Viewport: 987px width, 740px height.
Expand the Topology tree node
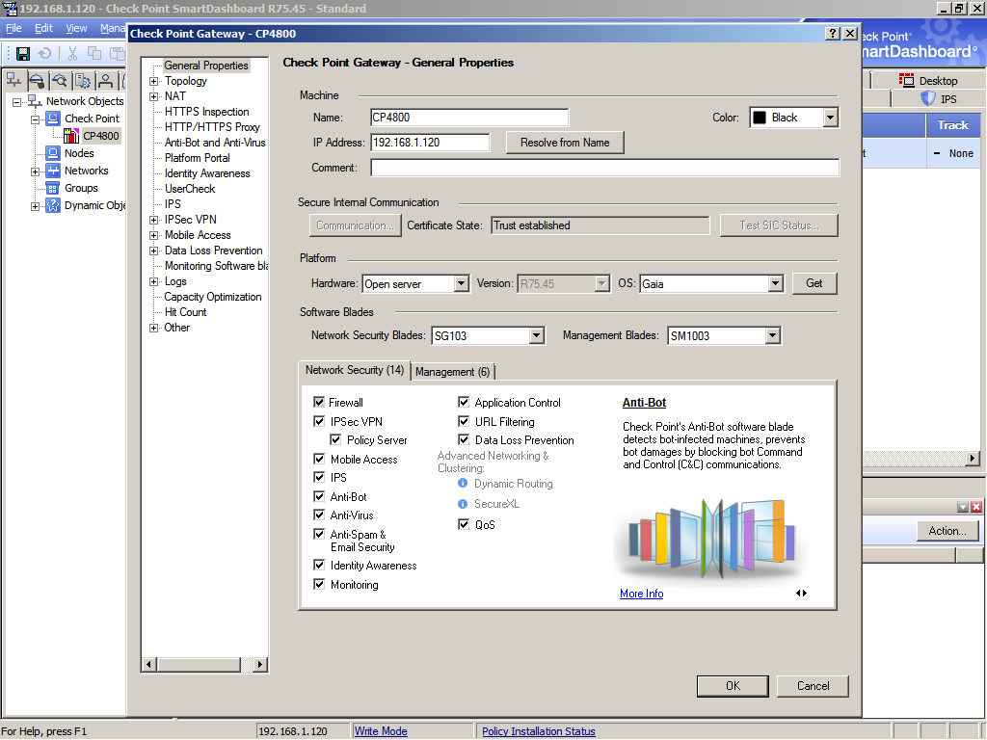click(153, 81)
